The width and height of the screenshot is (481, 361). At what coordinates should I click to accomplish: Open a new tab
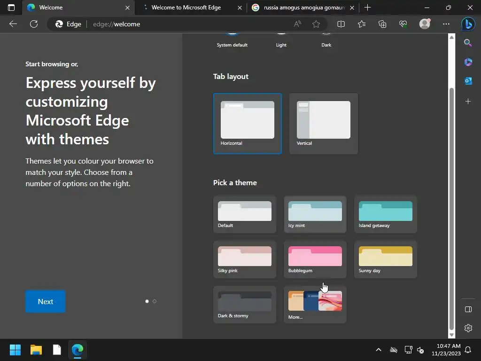coord(367,8)
